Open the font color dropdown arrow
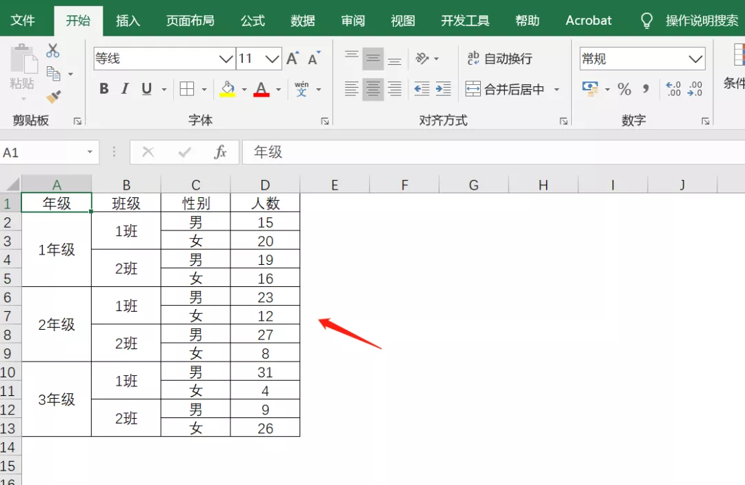745x485 pixels. tap(279, 89)
